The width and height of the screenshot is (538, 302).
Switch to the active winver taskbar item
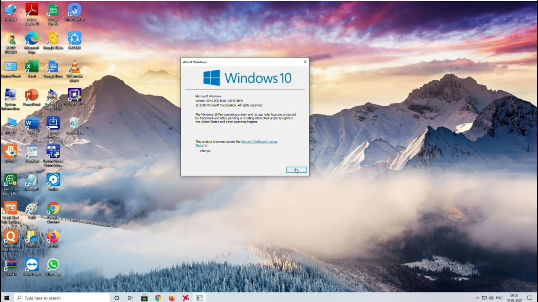199,298
